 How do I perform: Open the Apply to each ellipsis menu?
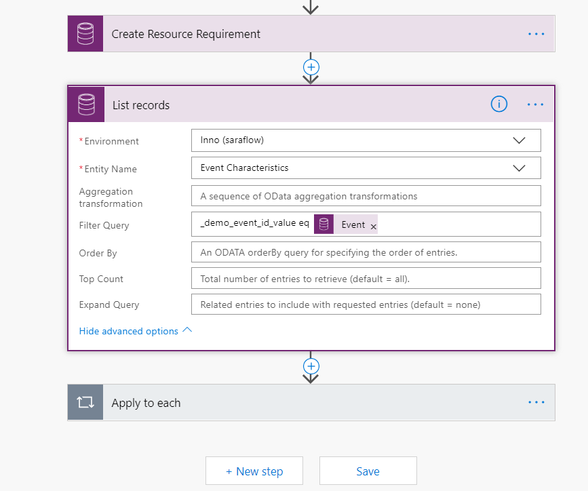536,402
